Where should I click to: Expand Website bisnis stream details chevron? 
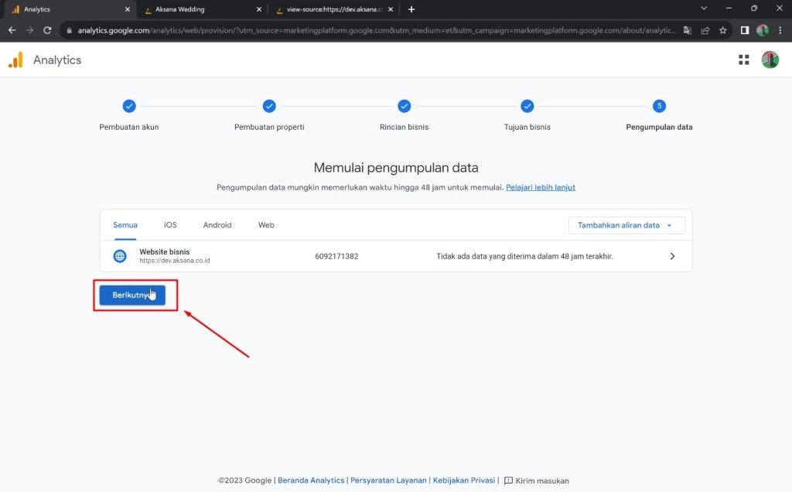click(x=672, y=256)
